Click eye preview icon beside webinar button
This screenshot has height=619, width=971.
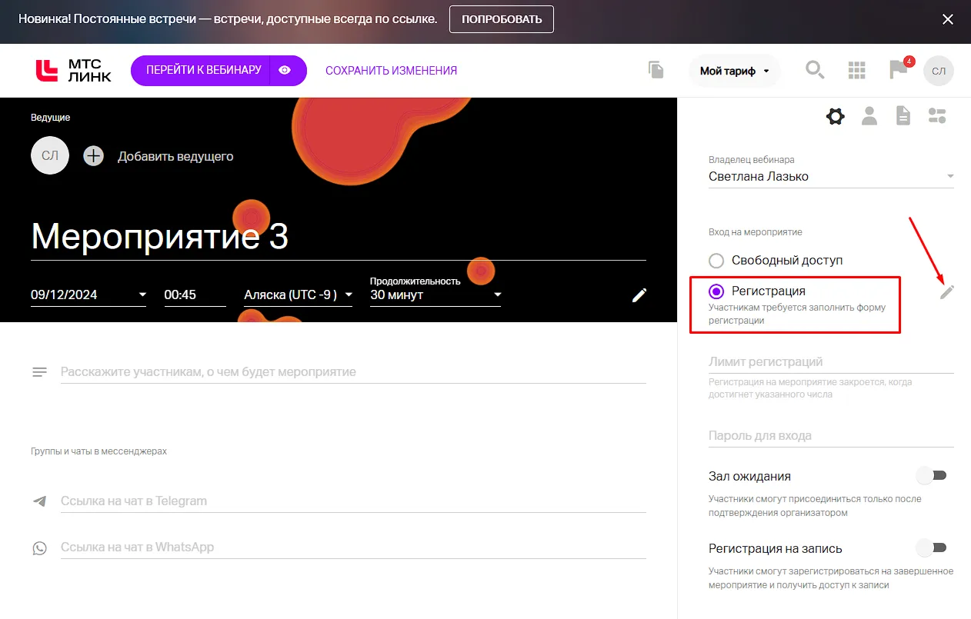[x=285, y=70]
